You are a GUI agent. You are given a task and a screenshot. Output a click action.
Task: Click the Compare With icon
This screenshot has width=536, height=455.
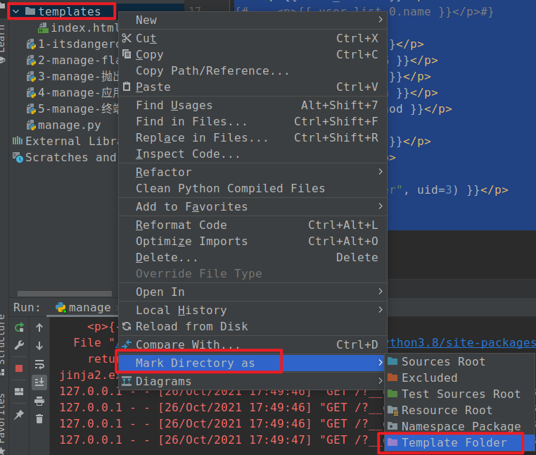(127, 344)
